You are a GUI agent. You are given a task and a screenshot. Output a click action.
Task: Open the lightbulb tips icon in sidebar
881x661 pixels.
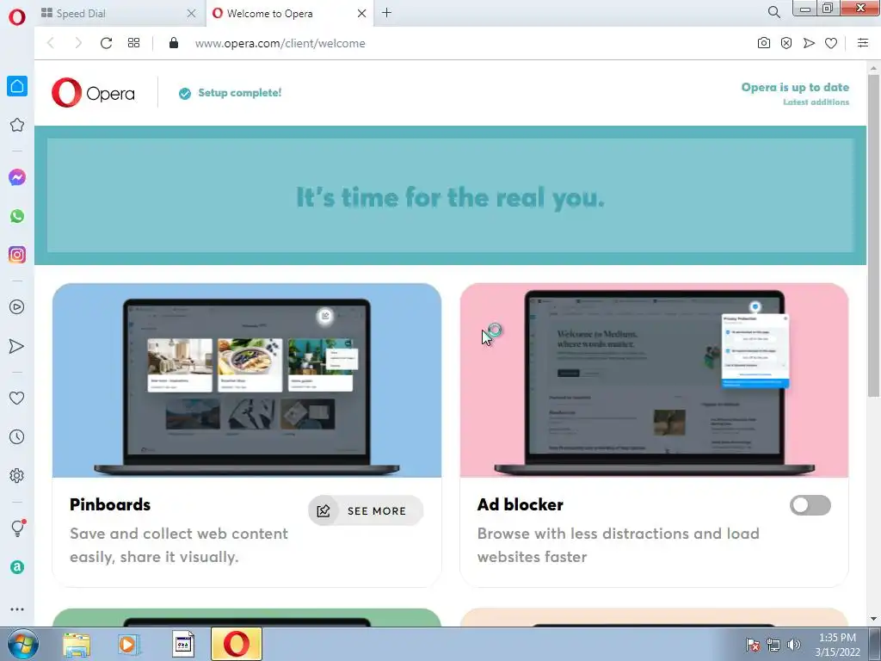point(17,528)
